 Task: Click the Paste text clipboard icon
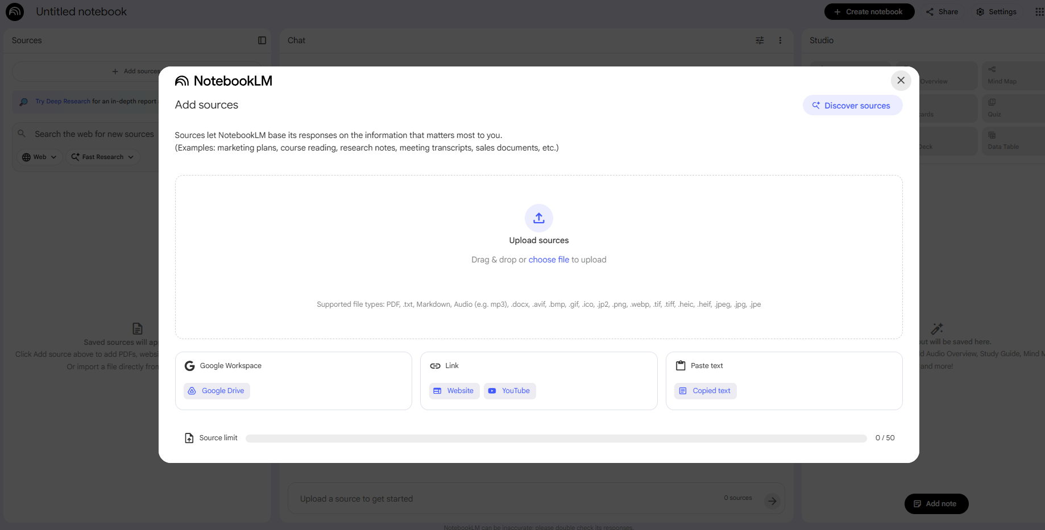point(681,366)
